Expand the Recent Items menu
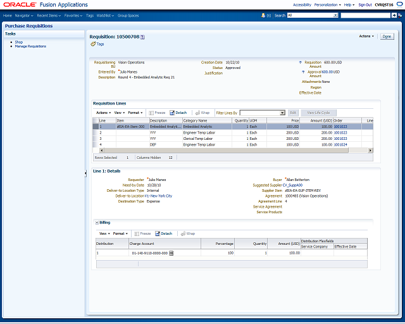Screen dimensions: 405x324 tap(49, 15)
